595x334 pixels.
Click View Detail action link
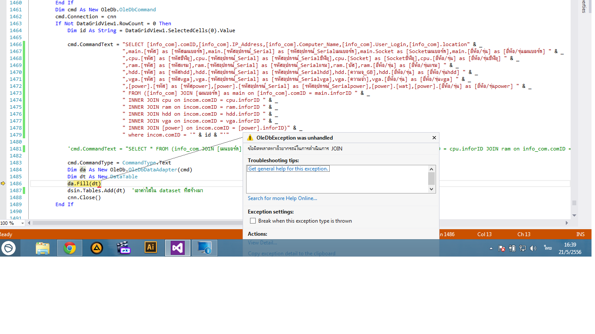point(262,243)
